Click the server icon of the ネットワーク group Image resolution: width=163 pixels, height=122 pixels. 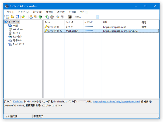10,33
